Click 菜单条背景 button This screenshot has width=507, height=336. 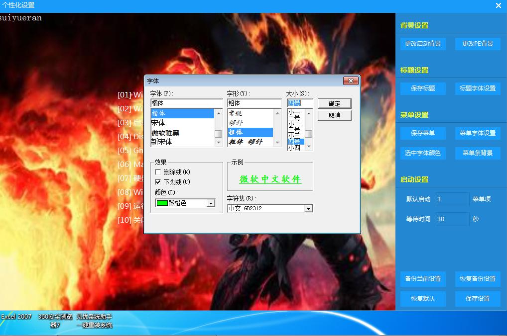(478, 153)
